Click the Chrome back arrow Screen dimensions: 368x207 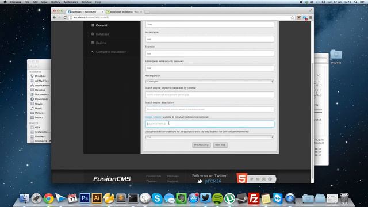55,18
